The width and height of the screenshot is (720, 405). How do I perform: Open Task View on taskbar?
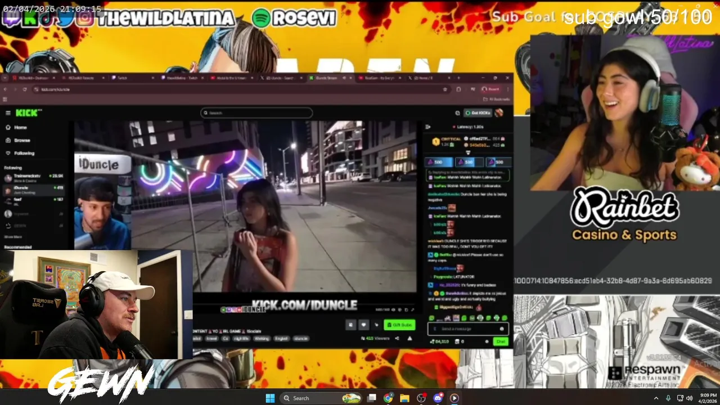pos(372,398)
